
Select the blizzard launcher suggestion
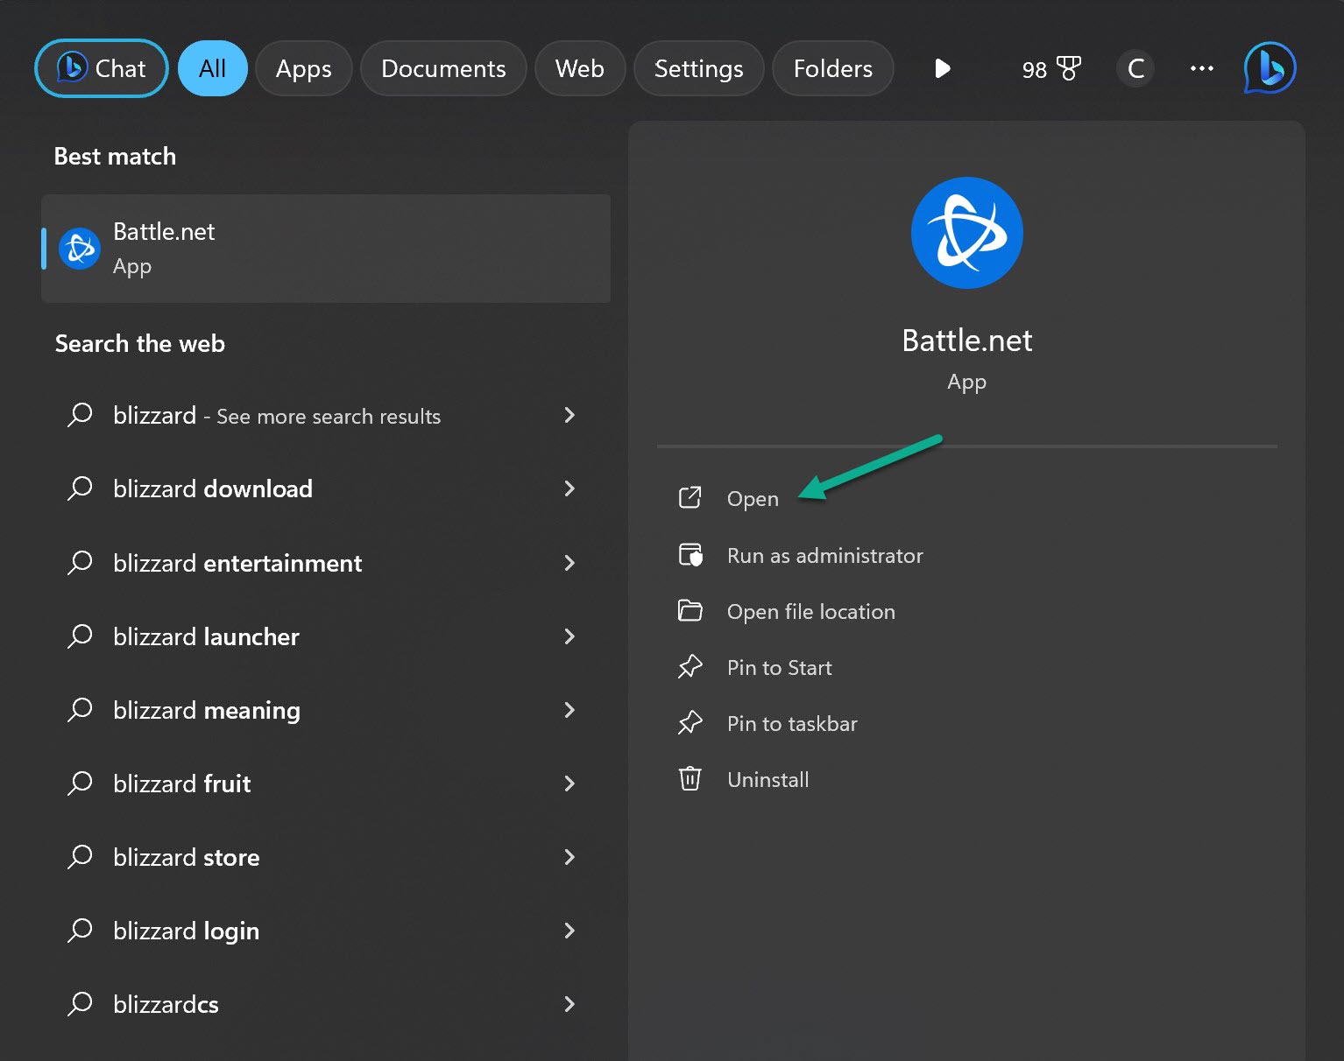tap(326, 636)
